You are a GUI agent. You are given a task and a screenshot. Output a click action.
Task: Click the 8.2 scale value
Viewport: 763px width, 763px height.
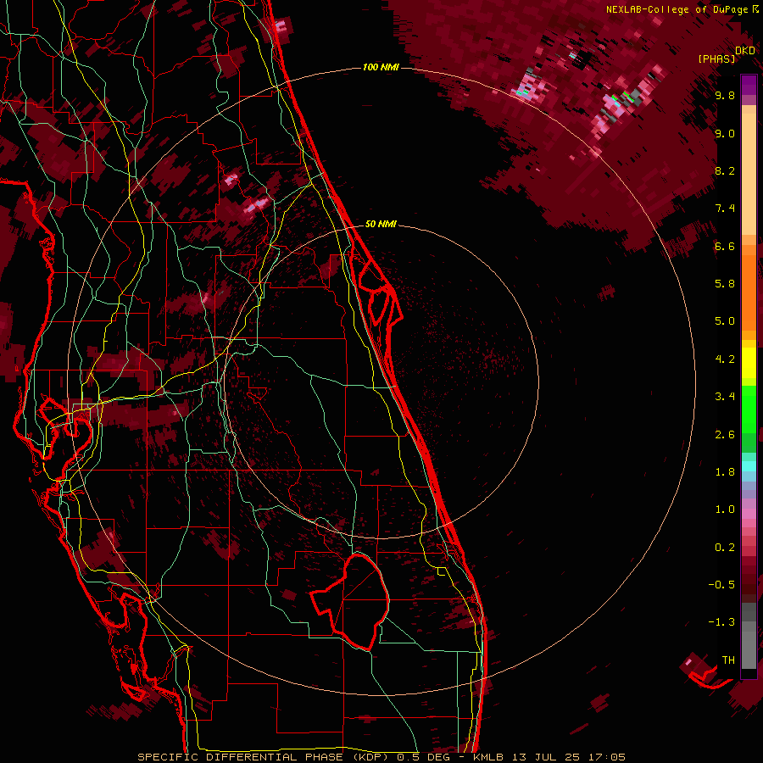click(x=725, y=170)
